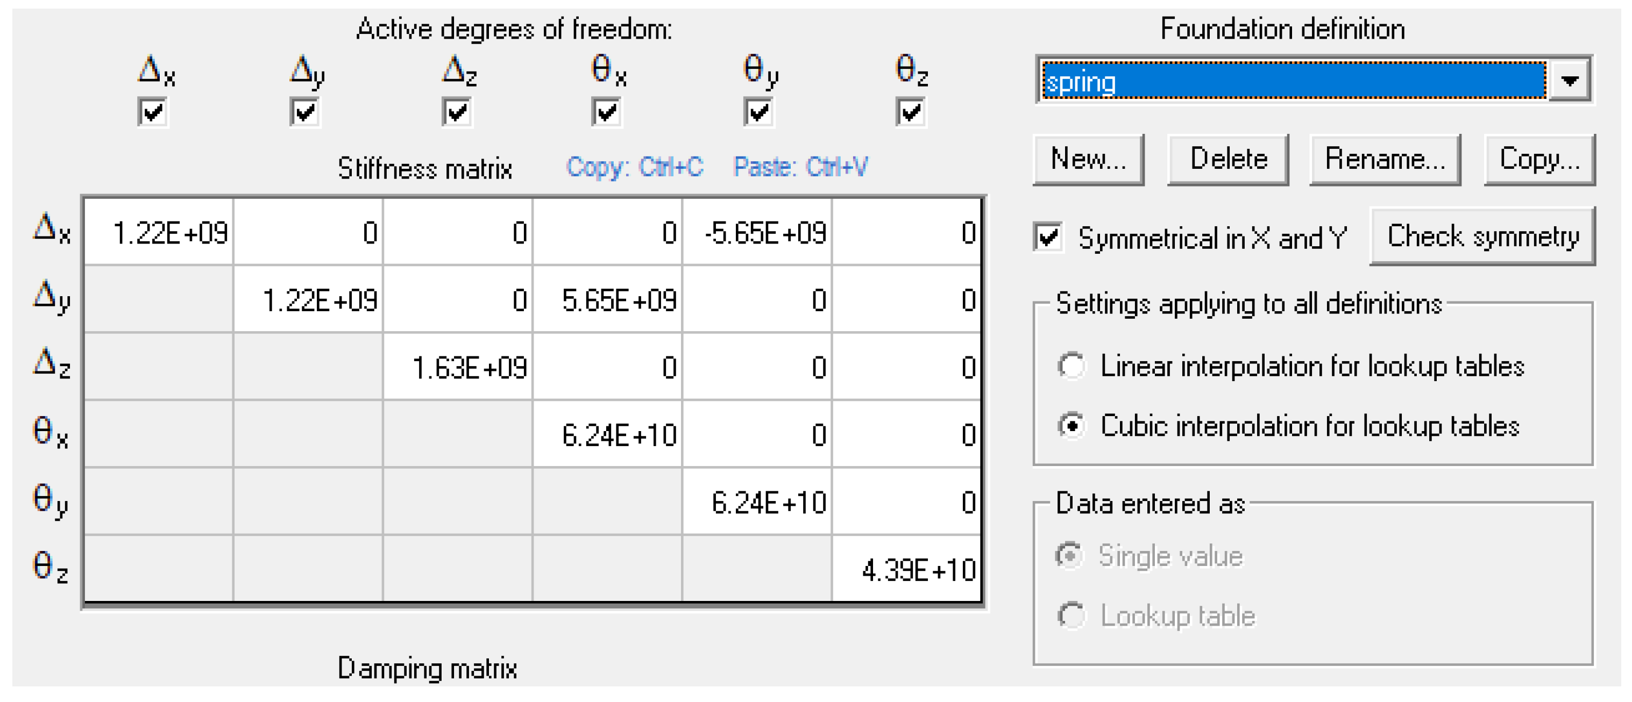Click the New... button

1088,159
